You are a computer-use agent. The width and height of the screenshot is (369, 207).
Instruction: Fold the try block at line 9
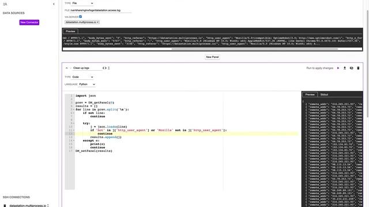pos(74,123)
